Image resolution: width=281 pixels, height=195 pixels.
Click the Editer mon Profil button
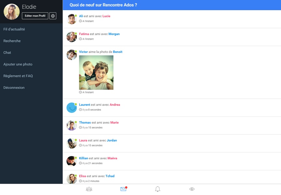(x=35, y=16)
